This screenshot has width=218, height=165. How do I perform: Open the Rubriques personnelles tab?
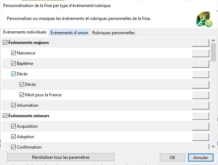click(x=114, y=33)
